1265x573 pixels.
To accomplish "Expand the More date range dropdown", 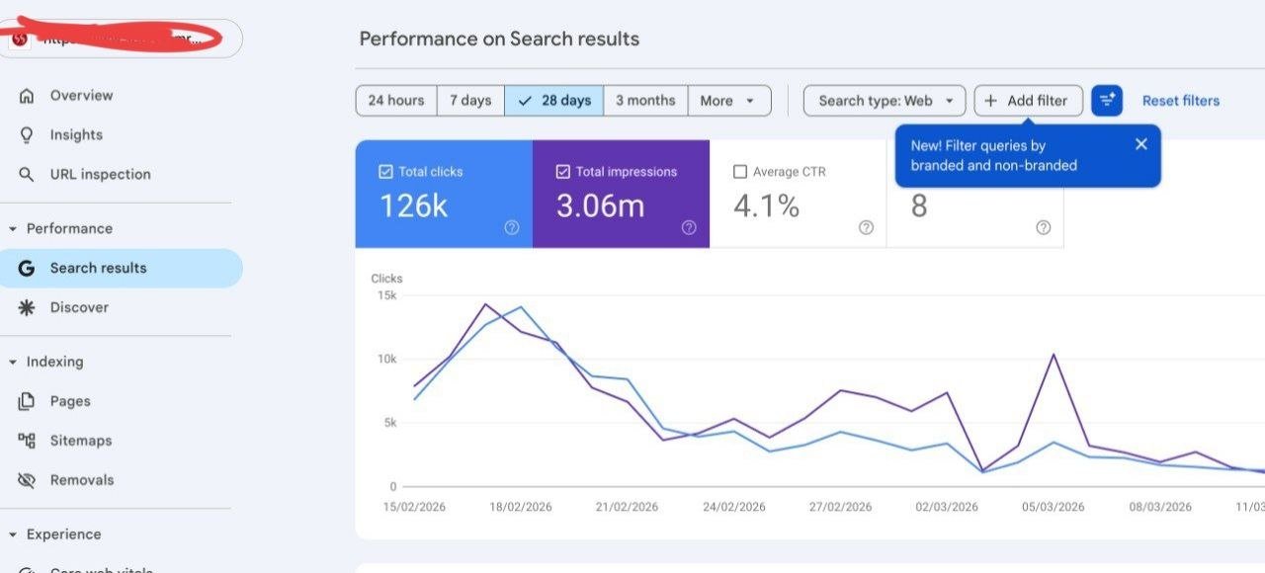I will point(728,100).
